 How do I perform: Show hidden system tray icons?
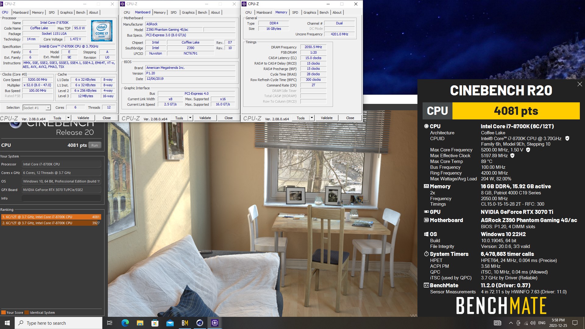(511, 323)
